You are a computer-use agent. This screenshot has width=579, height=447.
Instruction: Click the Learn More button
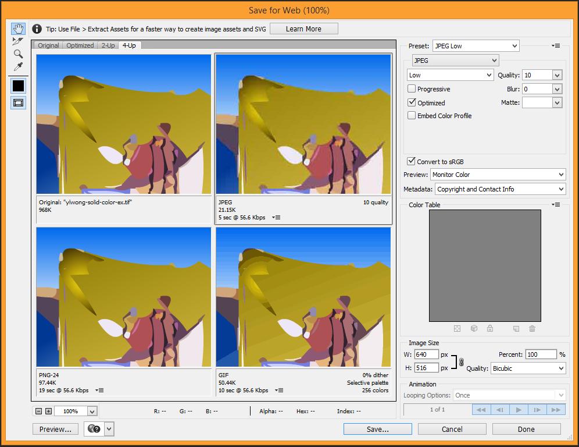click(x=304, y=29)
